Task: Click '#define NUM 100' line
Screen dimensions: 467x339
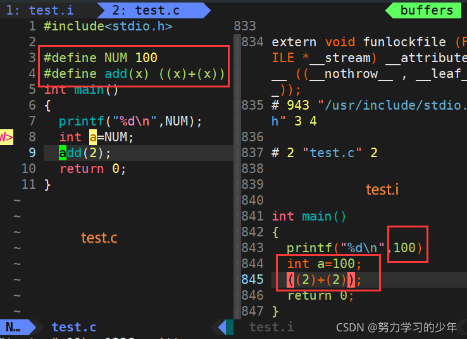Action: [101, 58]
